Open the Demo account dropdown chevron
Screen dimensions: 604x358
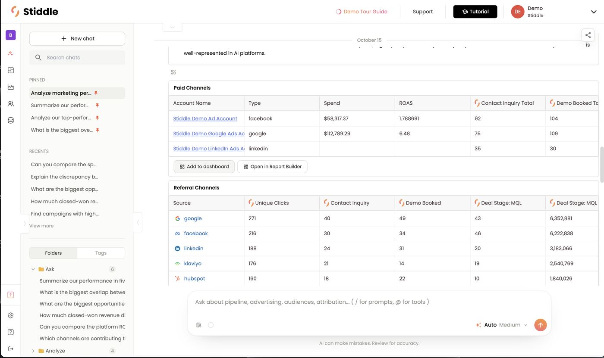pyautogui.click(x=594, y=12)
